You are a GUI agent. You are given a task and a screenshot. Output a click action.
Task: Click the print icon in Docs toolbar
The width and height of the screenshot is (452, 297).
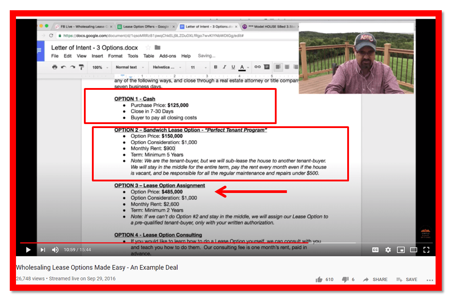tap(55, 68)
